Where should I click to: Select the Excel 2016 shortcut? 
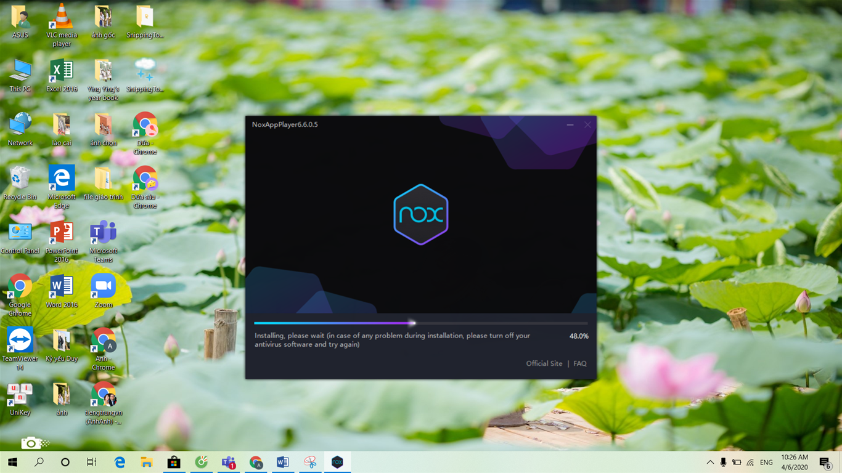[x=62, y=76]
